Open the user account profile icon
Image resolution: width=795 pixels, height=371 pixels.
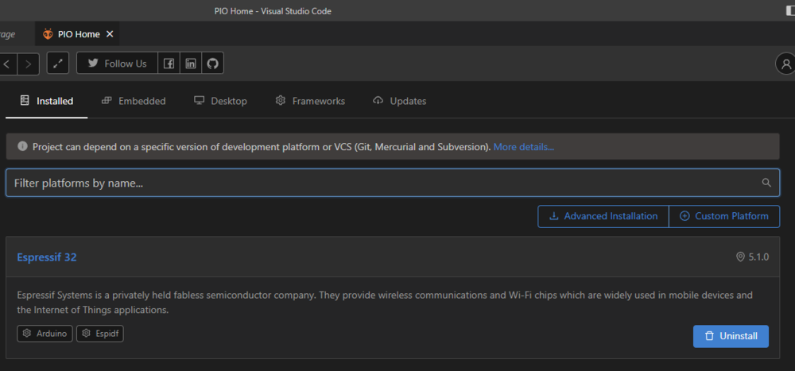[786, 64]
